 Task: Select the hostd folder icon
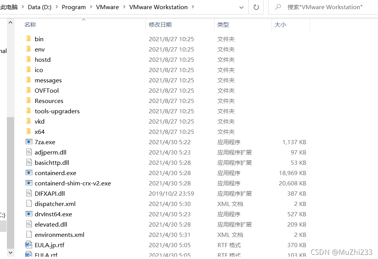tap(29, 60)
